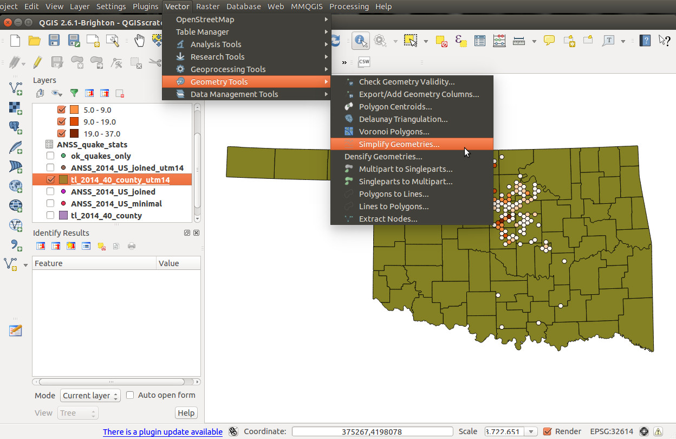
Task: Click the Add PostGIS Layer elephant icon
Action: (x=16, y=127)
